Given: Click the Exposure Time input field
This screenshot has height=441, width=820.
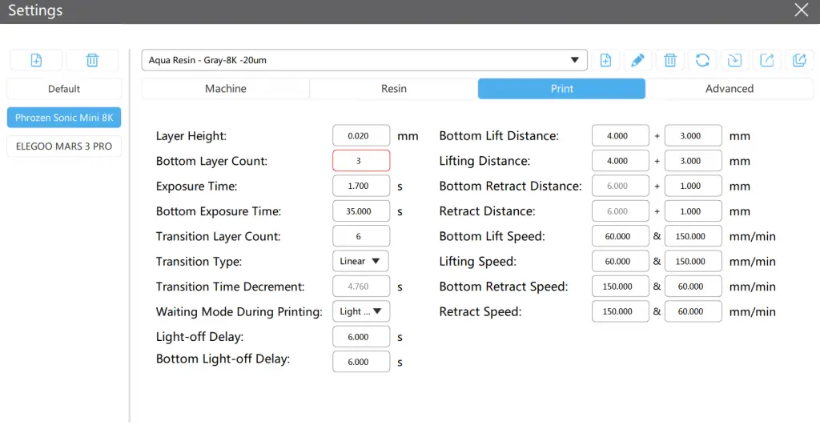Looking at the screenshot, I should pyautogui.click(x=361, y=186).
